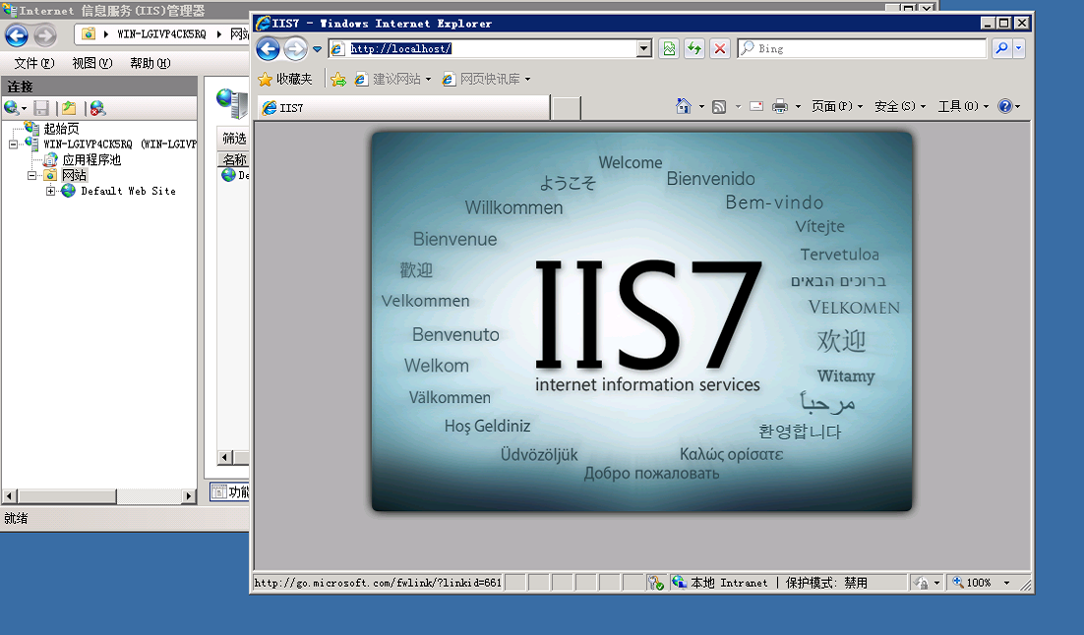Open the 100% zoom level dropdown
1084x635 pixels.
coord(1006,583)
